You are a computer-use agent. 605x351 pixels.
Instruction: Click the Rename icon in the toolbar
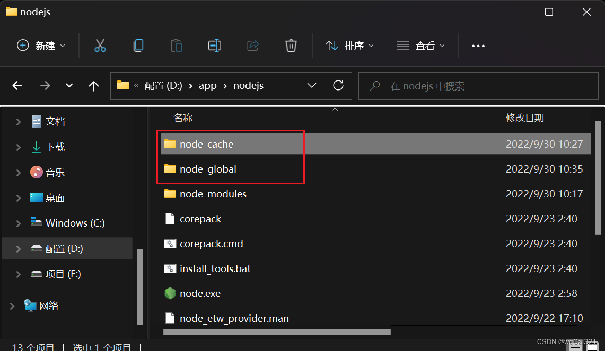(215, 46)
